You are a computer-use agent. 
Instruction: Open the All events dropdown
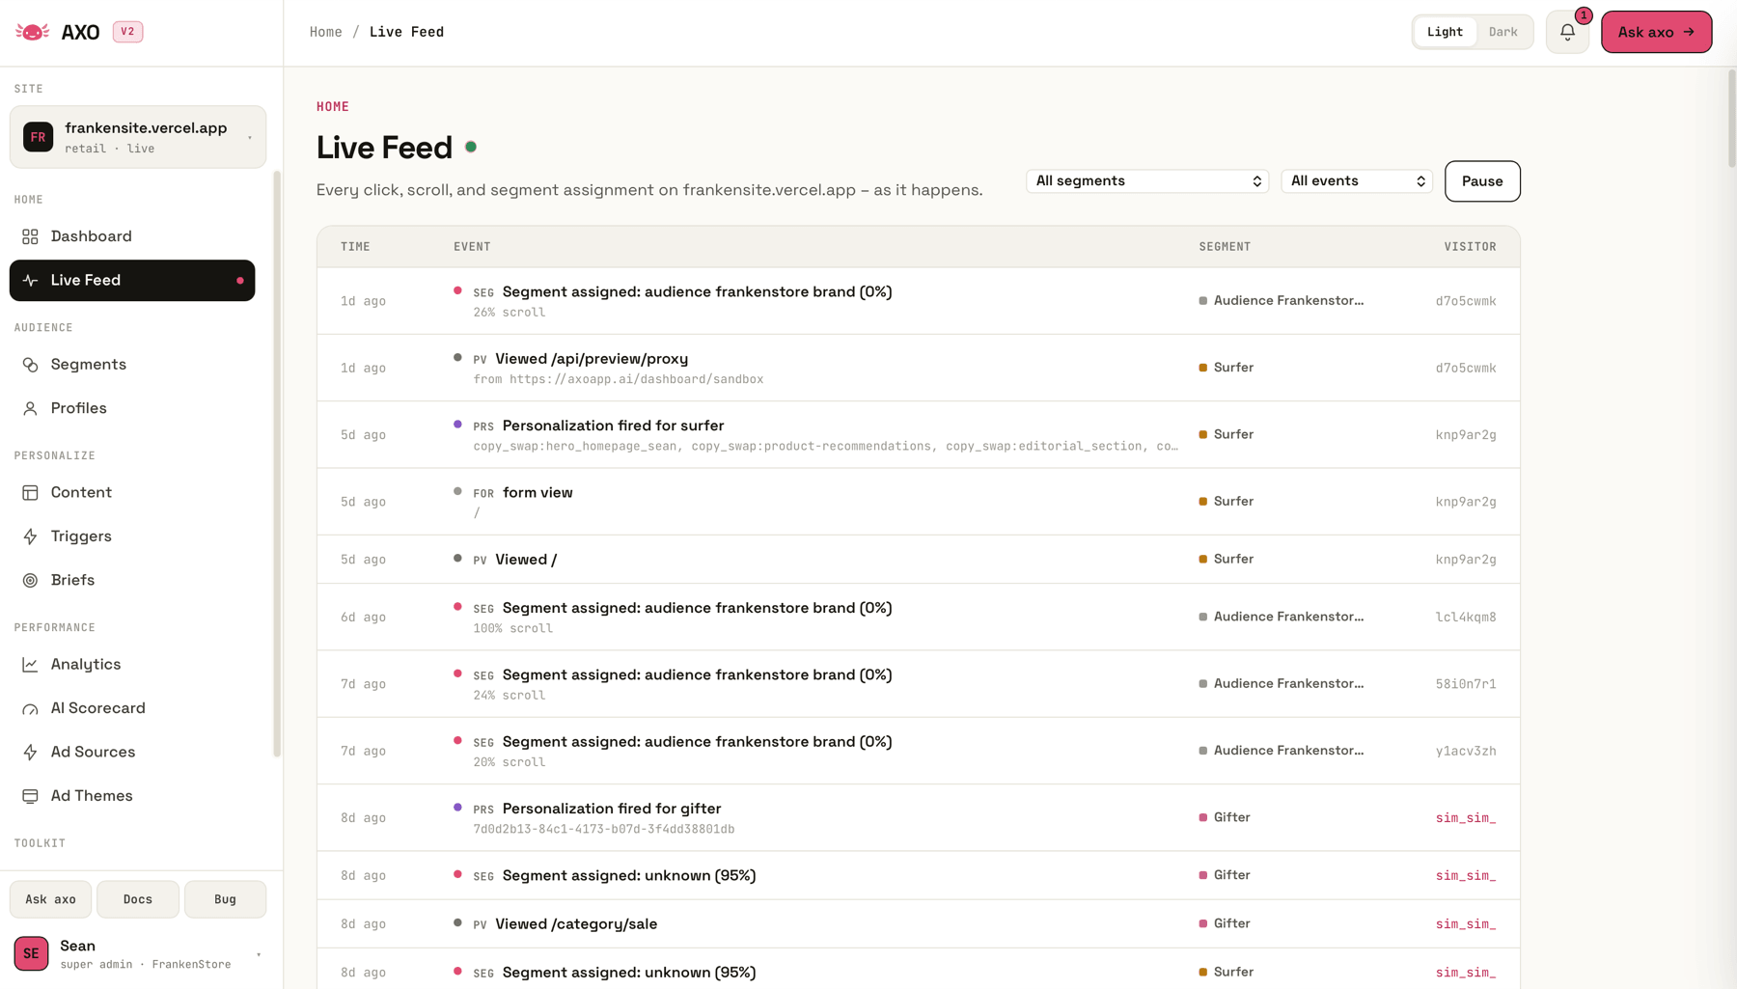1357,181
